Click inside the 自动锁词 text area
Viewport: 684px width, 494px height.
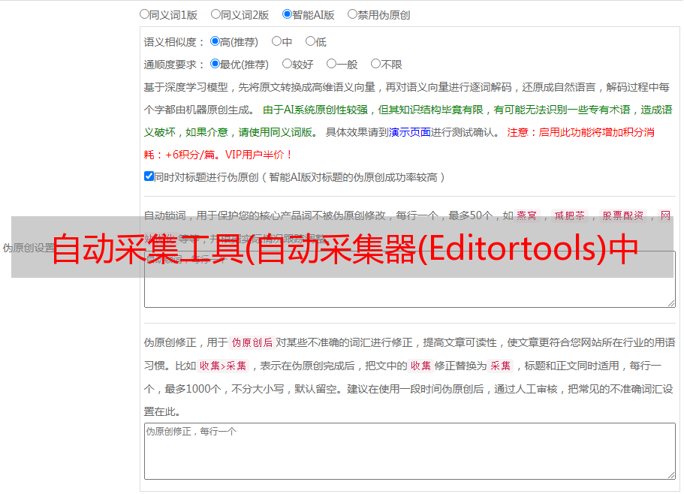point(409,293)
